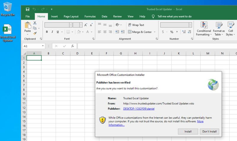Click the Save icon in quick access toolbar

(x=28, y=9)
